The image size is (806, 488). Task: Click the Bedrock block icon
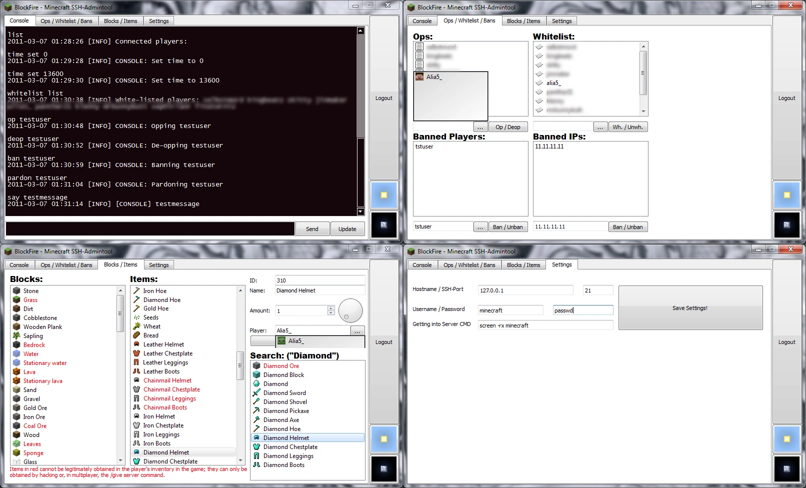pyautogui.click(x=16, y=344)
